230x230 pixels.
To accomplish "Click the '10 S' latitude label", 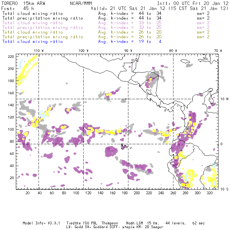I will (x=224, y=189).
